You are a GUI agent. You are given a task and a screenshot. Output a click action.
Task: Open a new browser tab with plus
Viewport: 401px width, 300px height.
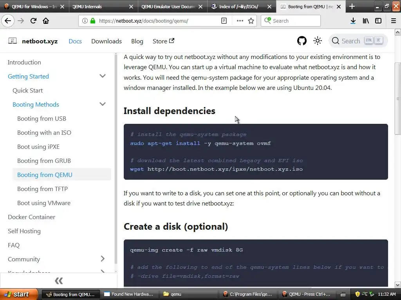tap(352, 6)
